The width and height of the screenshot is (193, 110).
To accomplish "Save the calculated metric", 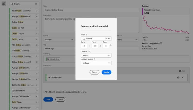I will tap(48, 99).
